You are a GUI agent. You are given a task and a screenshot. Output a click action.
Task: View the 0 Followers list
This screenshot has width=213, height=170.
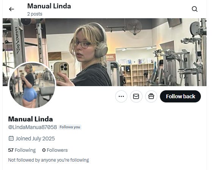(x=55, y=150)
